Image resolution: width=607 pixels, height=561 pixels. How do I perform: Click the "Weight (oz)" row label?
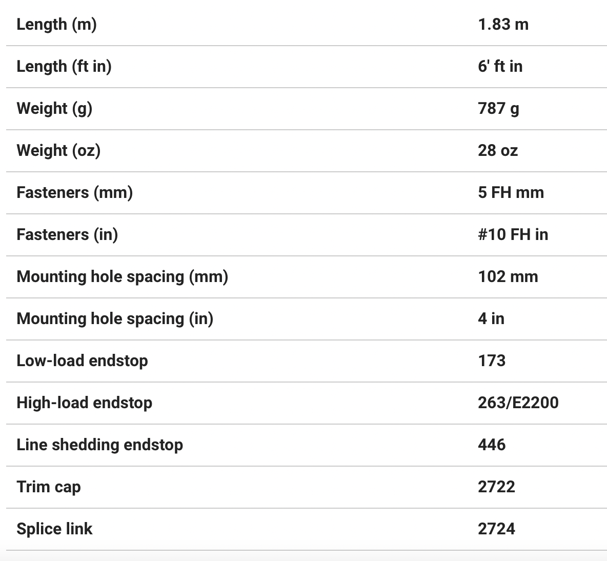click(x=58, y=150)
